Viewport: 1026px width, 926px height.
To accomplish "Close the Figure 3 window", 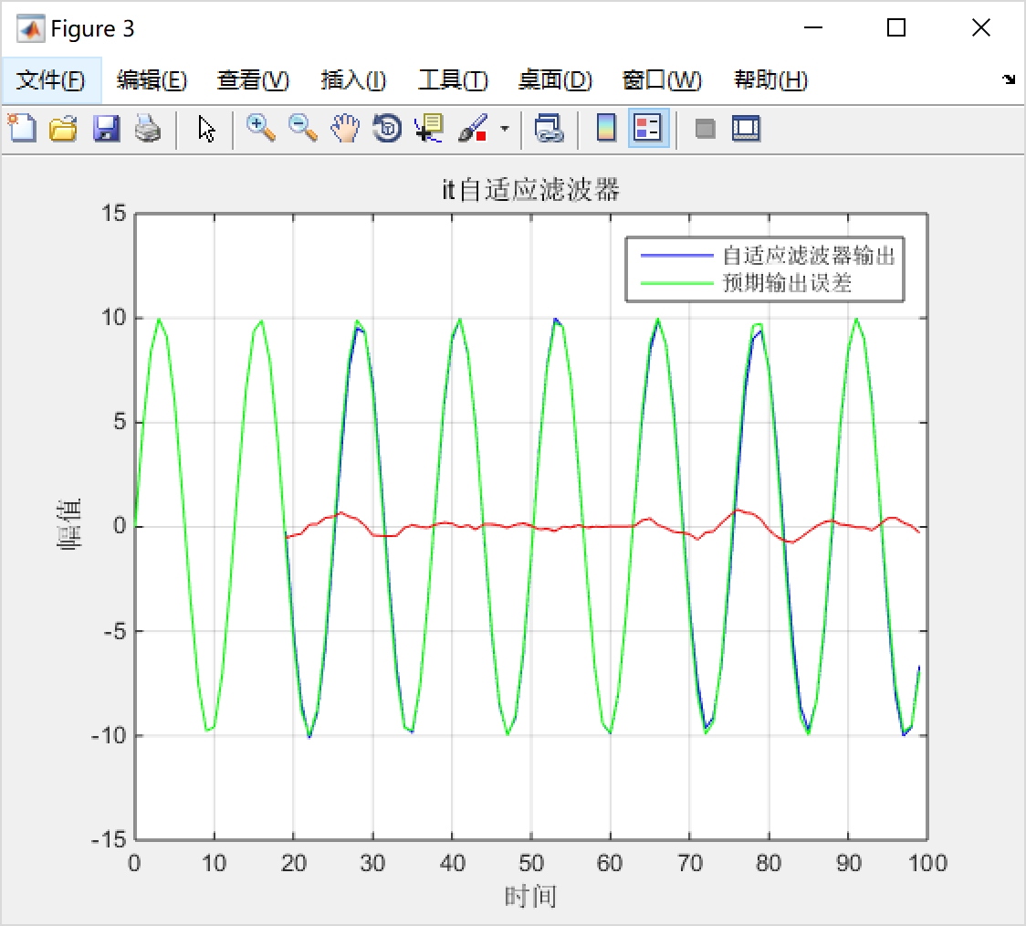I will point(981,27).
